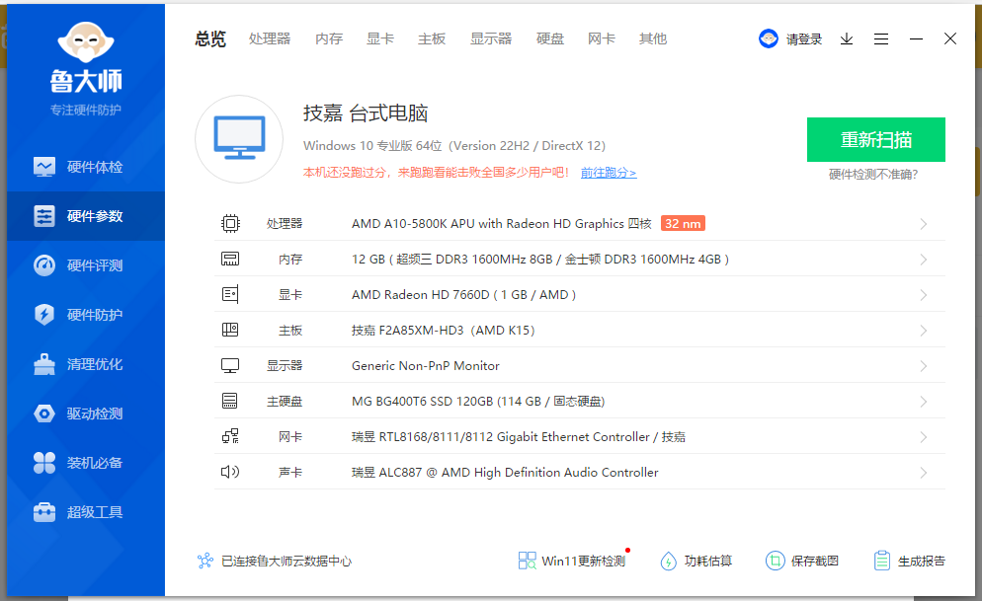Expand the 显示器 row chevron
Viewport: 982px width, 601px height.
pos(924,366)
